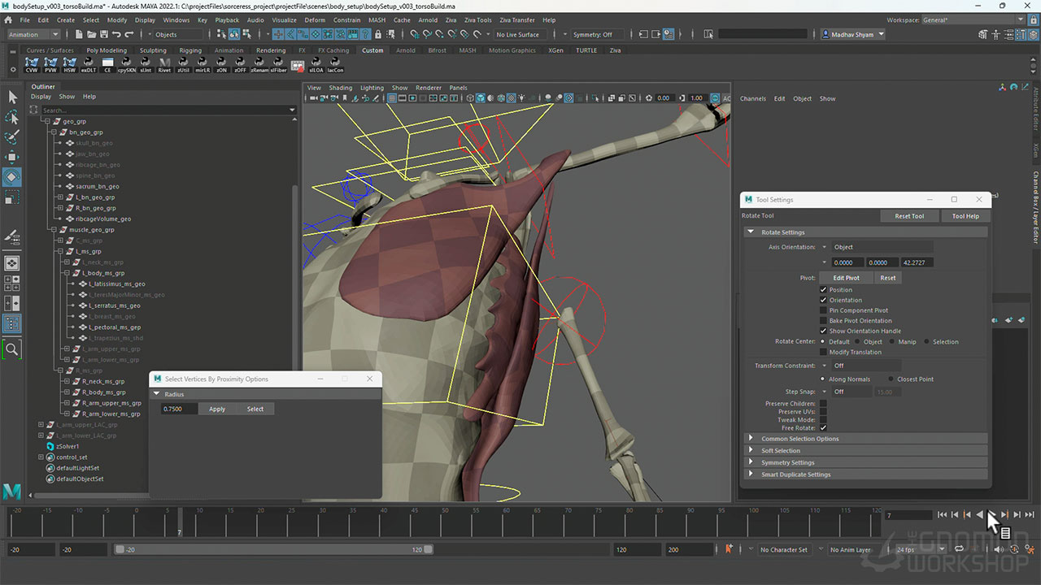Image resolution: width=1041 pixels, height=585 pixels.
Task: Click the Radius value input field
Action: click(179, 409)
